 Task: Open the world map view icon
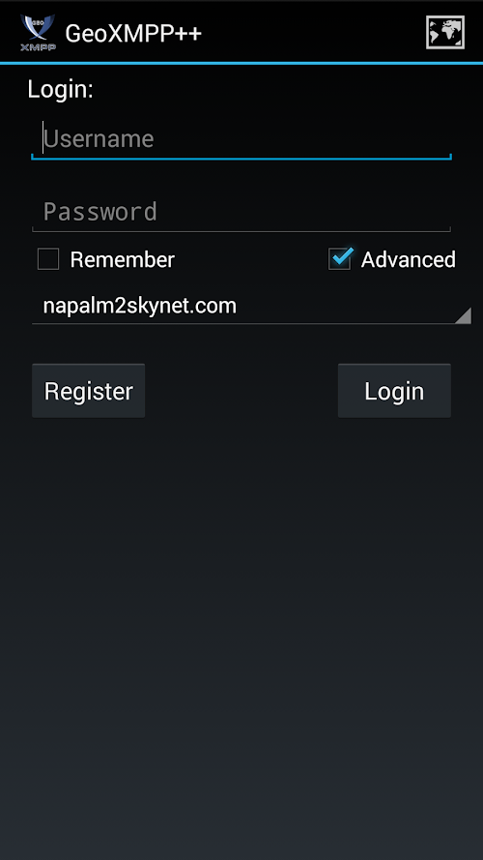point(445,32)
